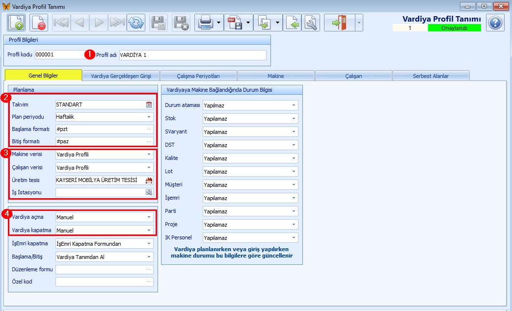Viewport: 512px width, 311px height.
Task: Click the factory icon beside Üretim tesis
Action: (x=149, y=180)
